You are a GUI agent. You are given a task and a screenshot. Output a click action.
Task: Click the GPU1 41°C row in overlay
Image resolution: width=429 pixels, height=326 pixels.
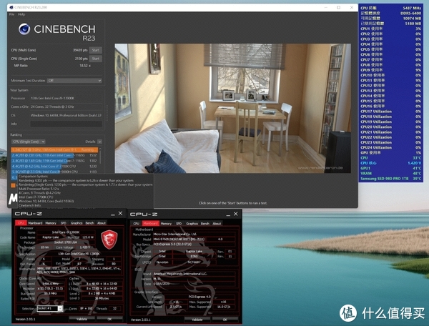pos(390,168)
